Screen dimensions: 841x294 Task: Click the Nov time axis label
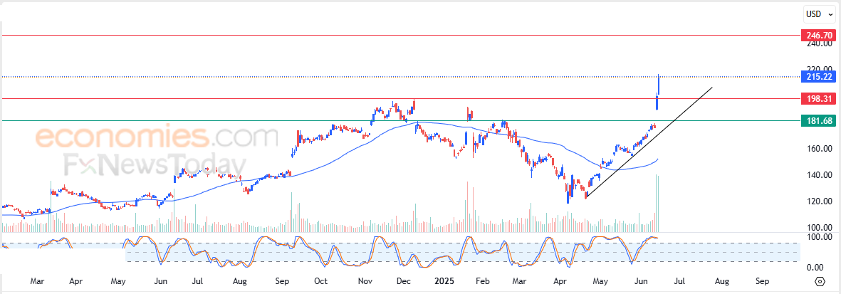pos(365,281)
